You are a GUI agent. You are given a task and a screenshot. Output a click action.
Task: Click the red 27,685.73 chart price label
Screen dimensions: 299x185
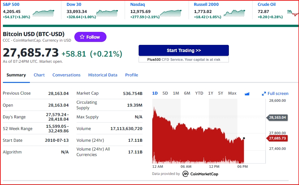point(277,138)
